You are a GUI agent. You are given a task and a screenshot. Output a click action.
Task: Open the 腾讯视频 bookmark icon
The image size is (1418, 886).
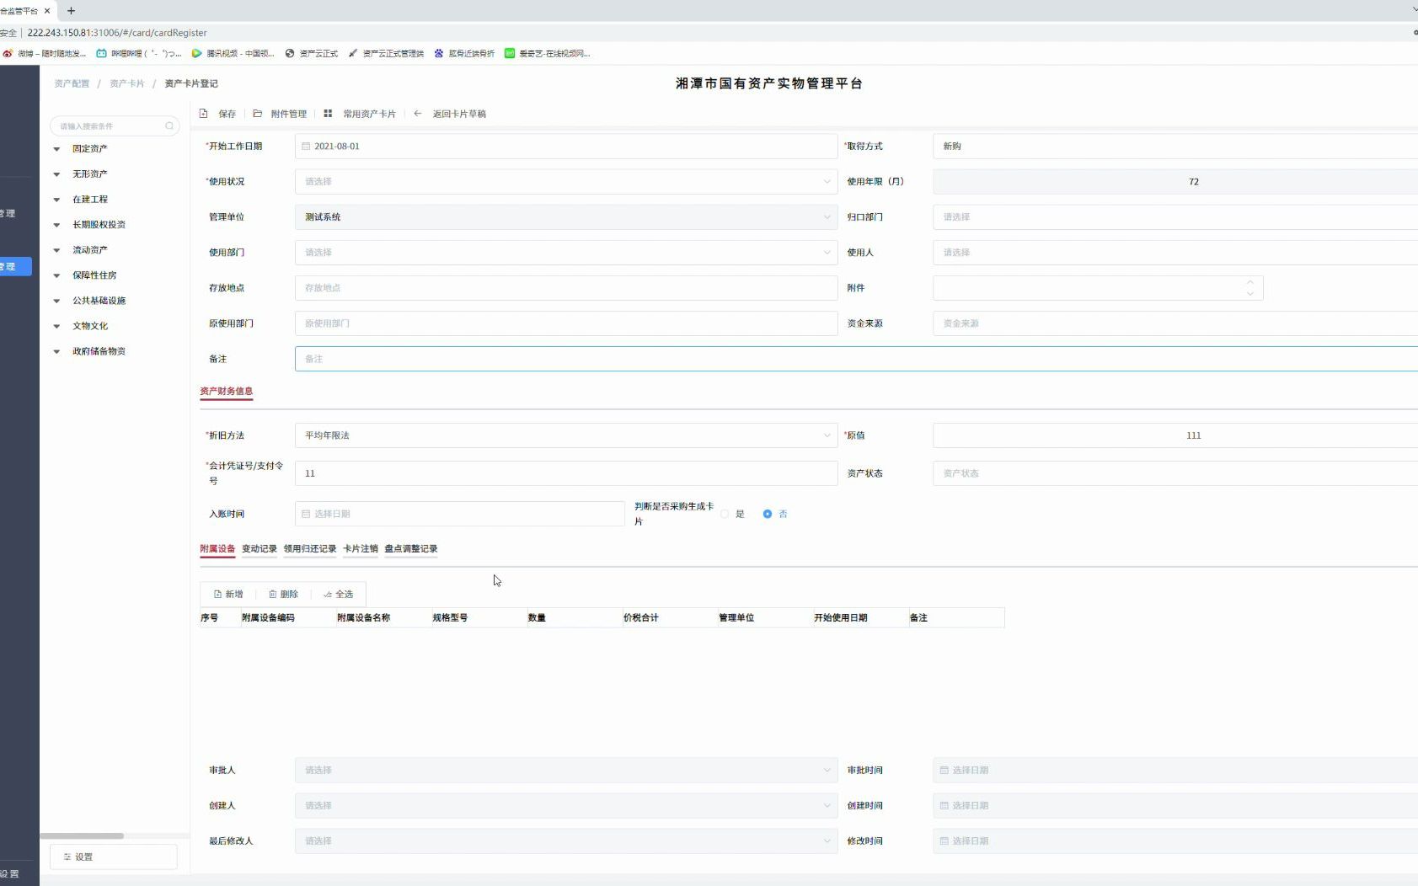point(196,53)
